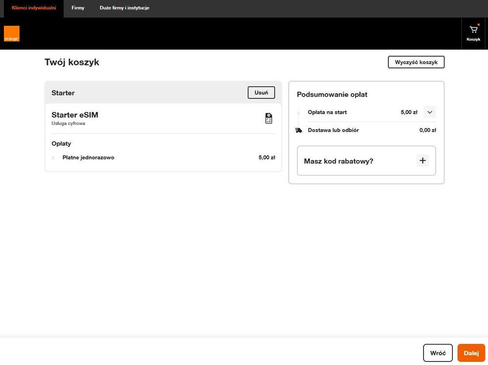The width and height of the screenshot is (488, 365).
Task: Click the Twój koszyk heading
Action: (x=72, y=62)
